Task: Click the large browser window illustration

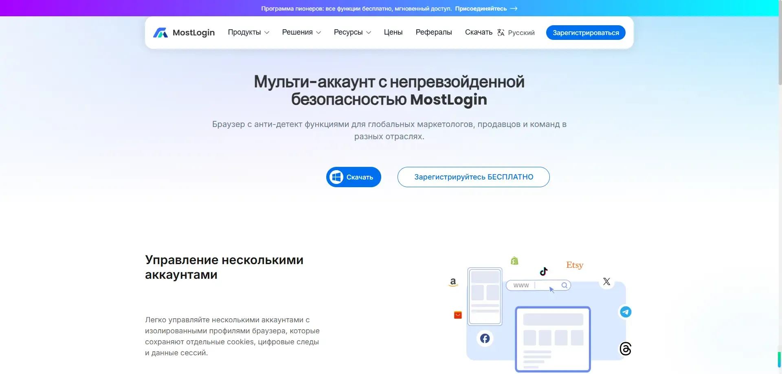Action: click(553, 339)
